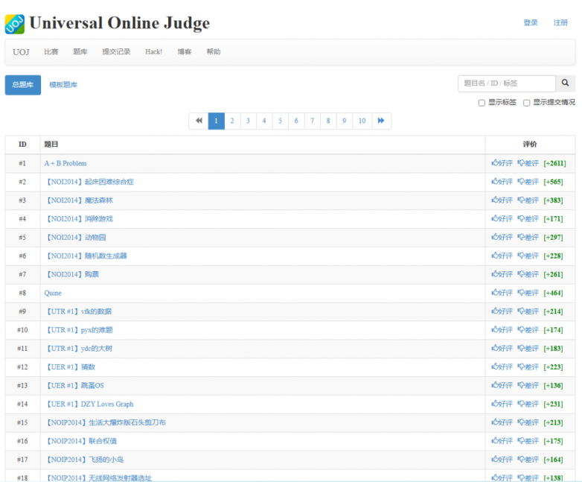This screenshot has width=582, height=482.
Task: Go to the first page with double-left arrow
Action: [x=198, y=121]
